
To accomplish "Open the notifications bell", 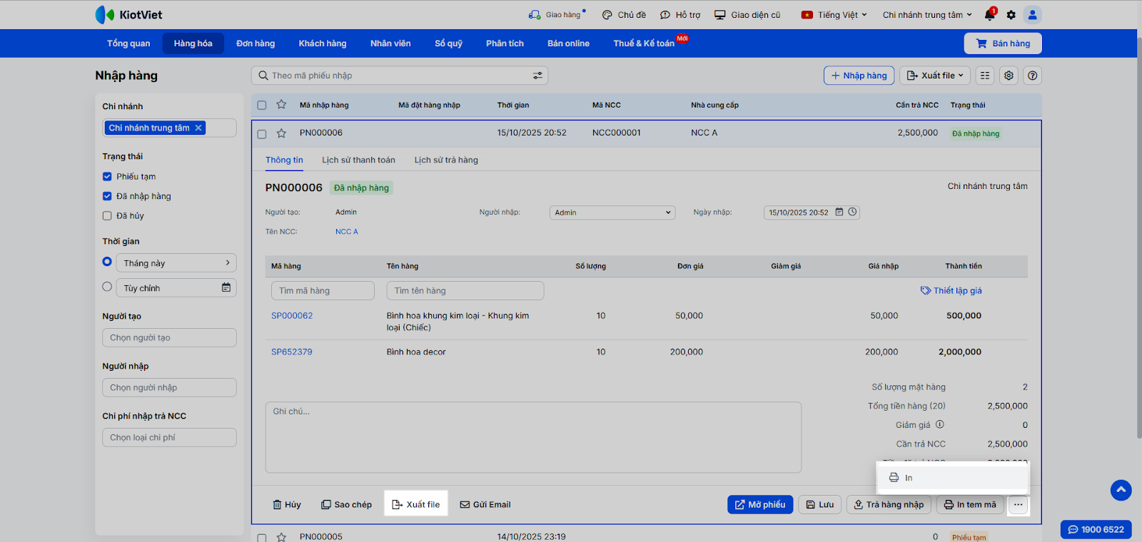I will [x=989, y=14].
